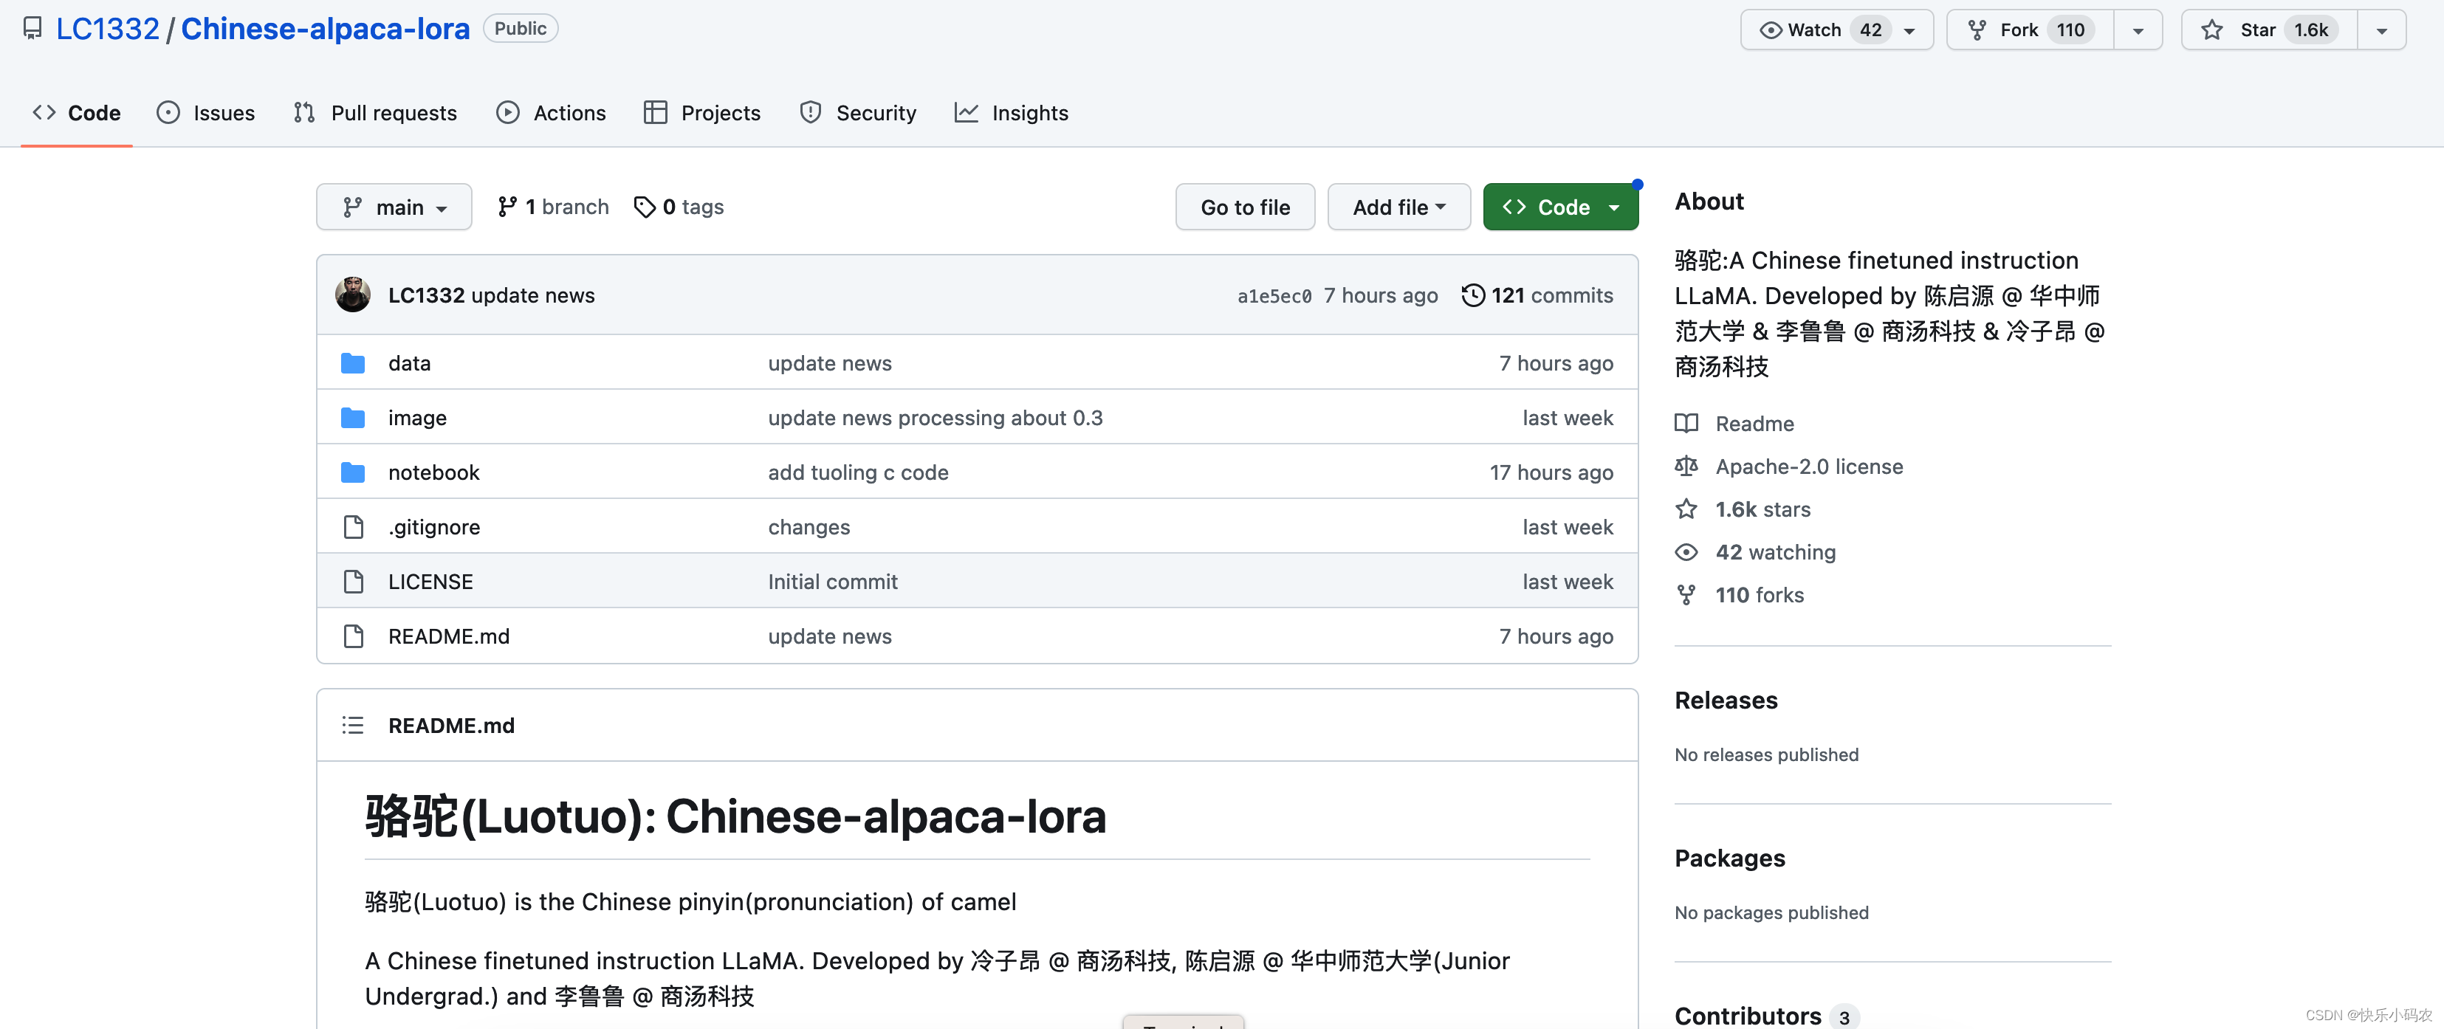Click the data folder icon
2444x1029 pixels.
(x=353, y=363)
